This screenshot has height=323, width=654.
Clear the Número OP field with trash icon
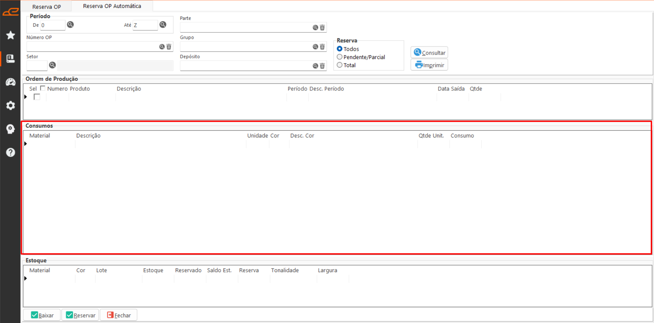[169, 47]
